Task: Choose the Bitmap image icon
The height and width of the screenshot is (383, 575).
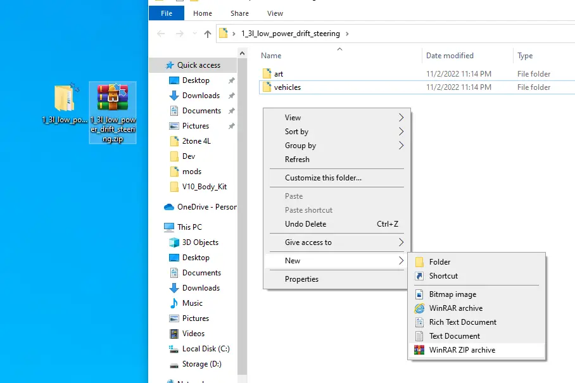Action: tap(419, 294)
